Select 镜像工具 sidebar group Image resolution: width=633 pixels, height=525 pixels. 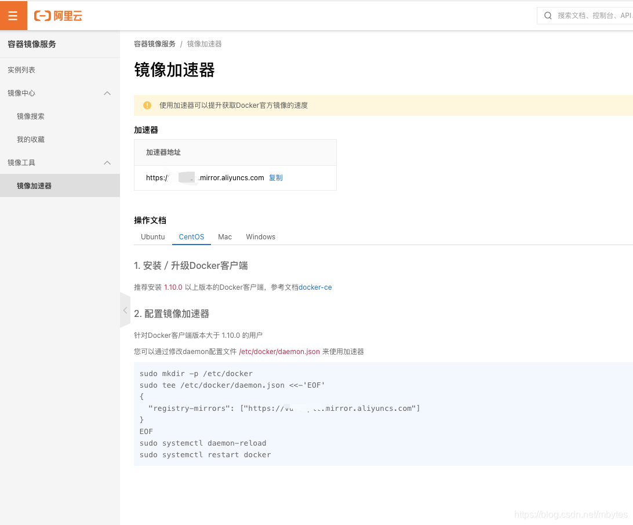coord(60,163)
